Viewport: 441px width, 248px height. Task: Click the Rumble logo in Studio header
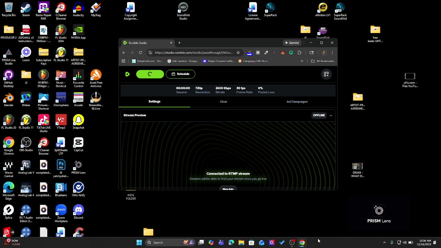(127, 74)
